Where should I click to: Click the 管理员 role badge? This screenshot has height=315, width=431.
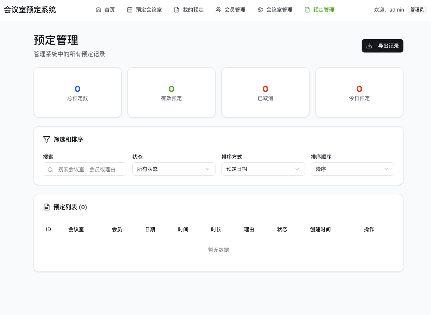417,10
